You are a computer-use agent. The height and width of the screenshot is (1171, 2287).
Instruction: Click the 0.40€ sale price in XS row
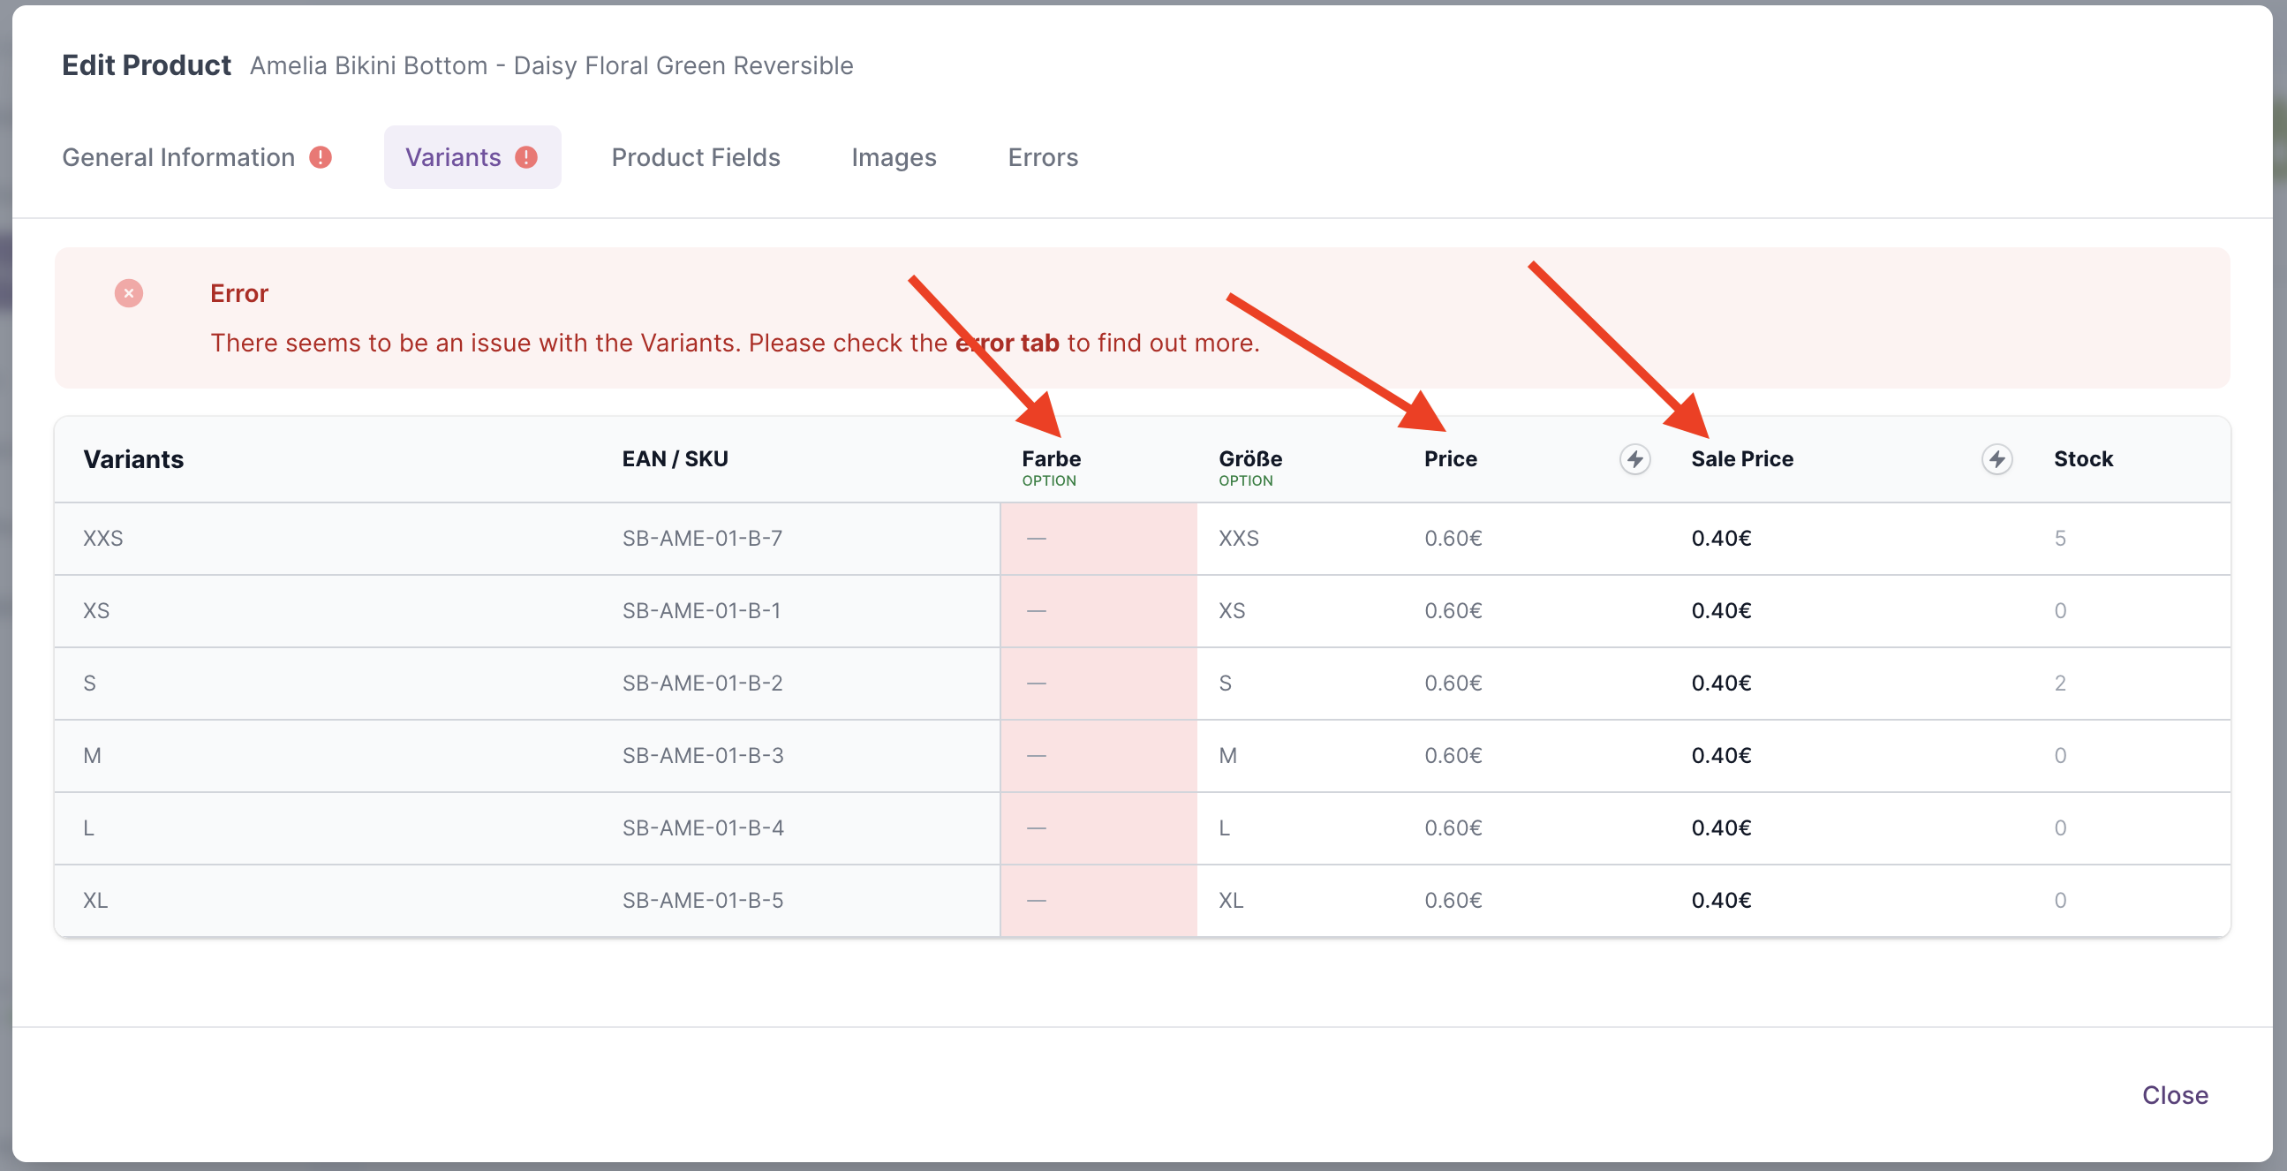pyautogui.click(x=1721, y=611)
